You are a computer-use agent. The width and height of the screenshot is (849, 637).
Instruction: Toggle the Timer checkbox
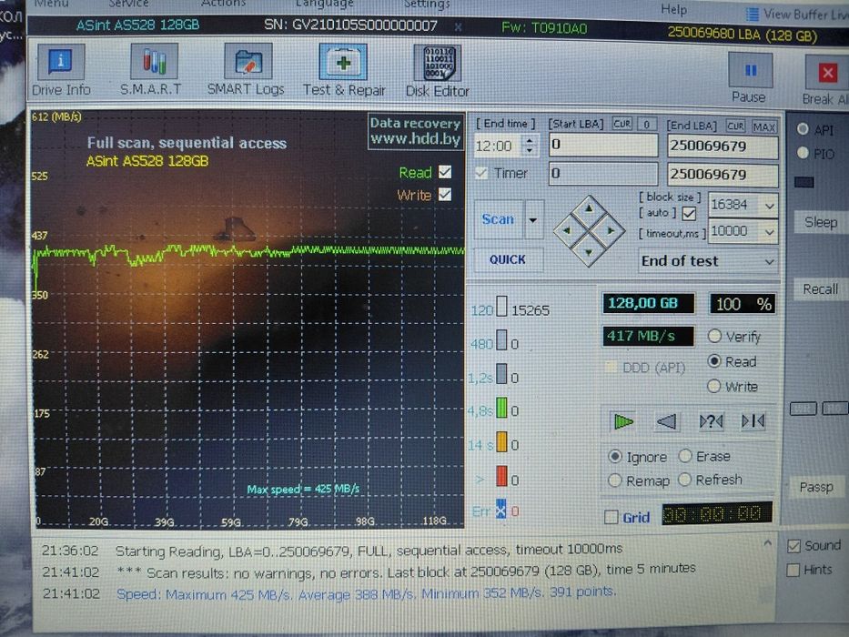tap(480, 173)
